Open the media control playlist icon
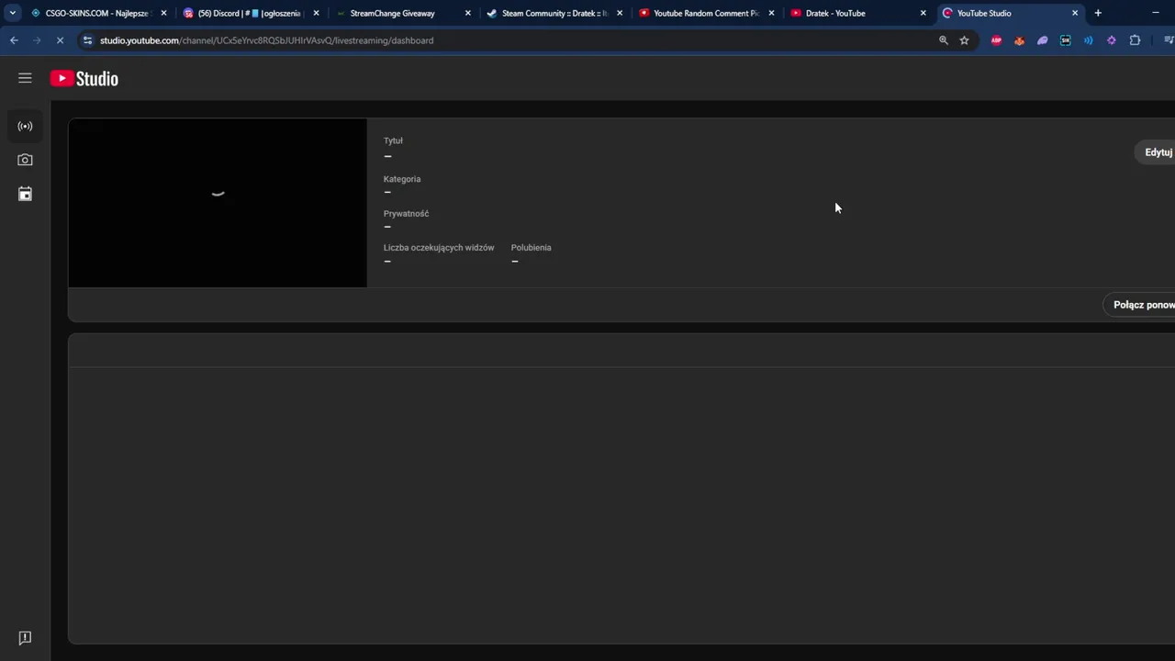Viewport: 1175px width, 661px height. pos(1169,40)
